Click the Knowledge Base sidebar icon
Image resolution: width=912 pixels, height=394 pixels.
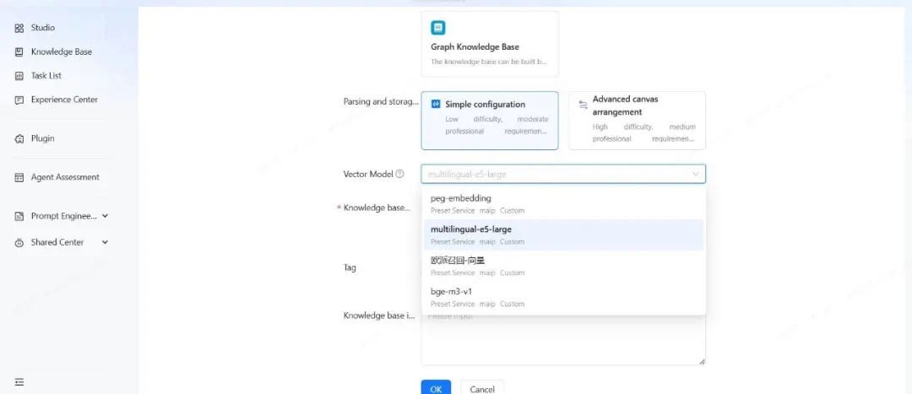coord(19,51)
